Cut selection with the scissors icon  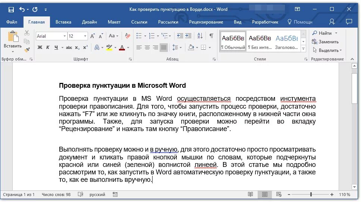(27, 33)
